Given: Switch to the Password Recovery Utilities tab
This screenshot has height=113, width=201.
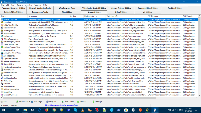Looking at the screenshot, I should click(x=13, y=8).
